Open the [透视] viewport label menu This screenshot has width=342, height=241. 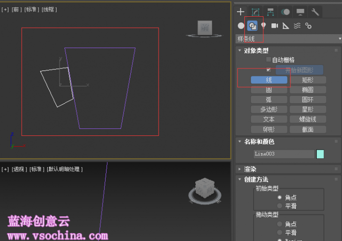coord(19,169)
